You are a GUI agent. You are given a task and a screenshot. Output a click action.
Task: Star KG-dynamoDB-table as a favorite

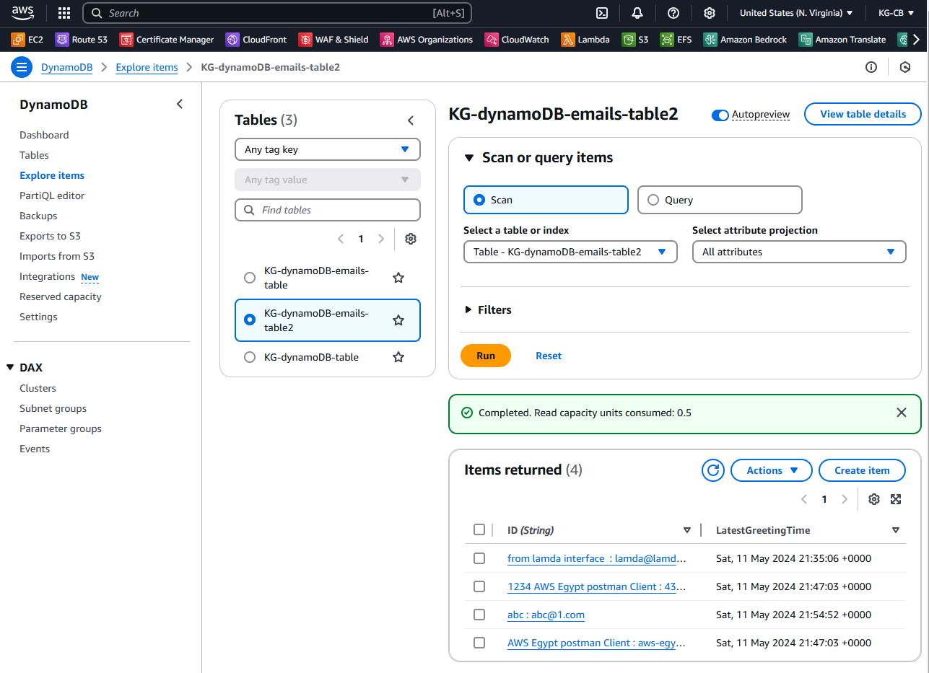(x=398, y=356)
